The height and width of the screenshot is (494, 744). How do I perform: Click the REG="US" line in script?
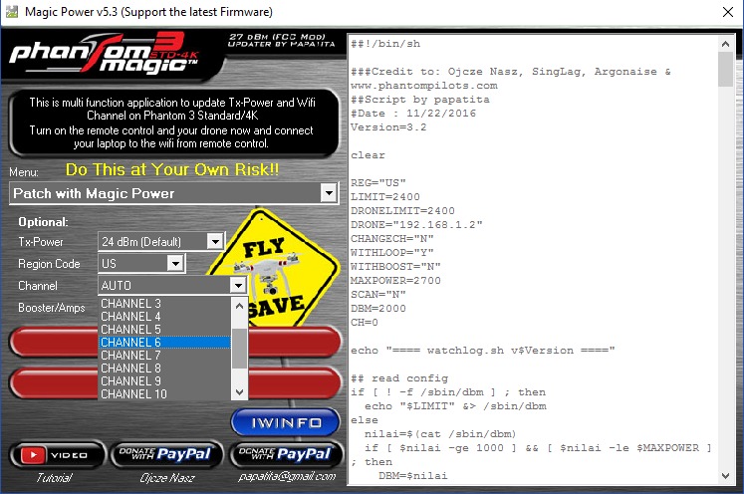(378, 182)
